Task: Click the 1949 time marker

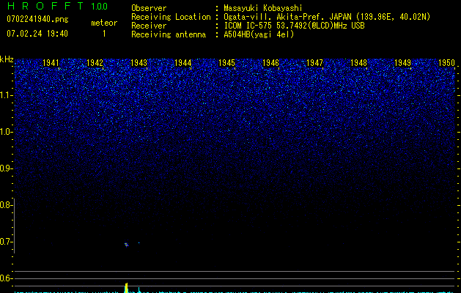Action: [402, 63]
